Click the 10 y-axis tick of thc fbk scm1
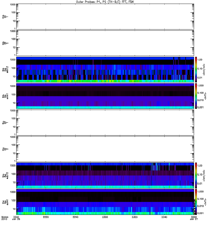Screen dimensions: 210x225 (14, 209)
